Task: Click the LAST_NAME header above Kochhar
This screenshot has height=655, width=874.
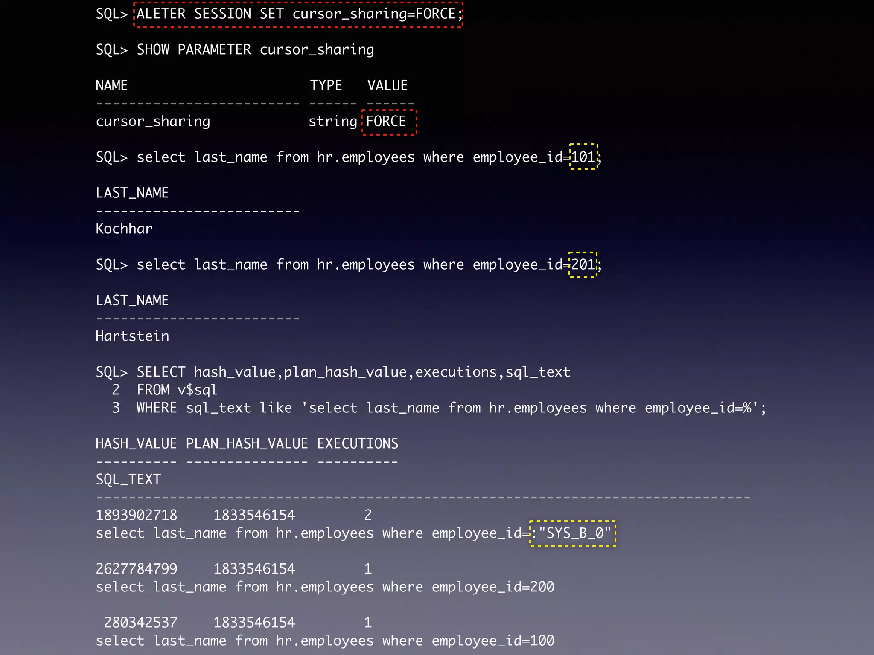Action: [x=132, y=193]
